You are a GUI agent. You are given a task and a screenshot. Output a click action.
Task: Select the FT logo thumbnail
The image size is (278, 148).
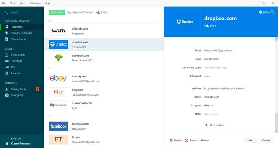pos(58,140)
